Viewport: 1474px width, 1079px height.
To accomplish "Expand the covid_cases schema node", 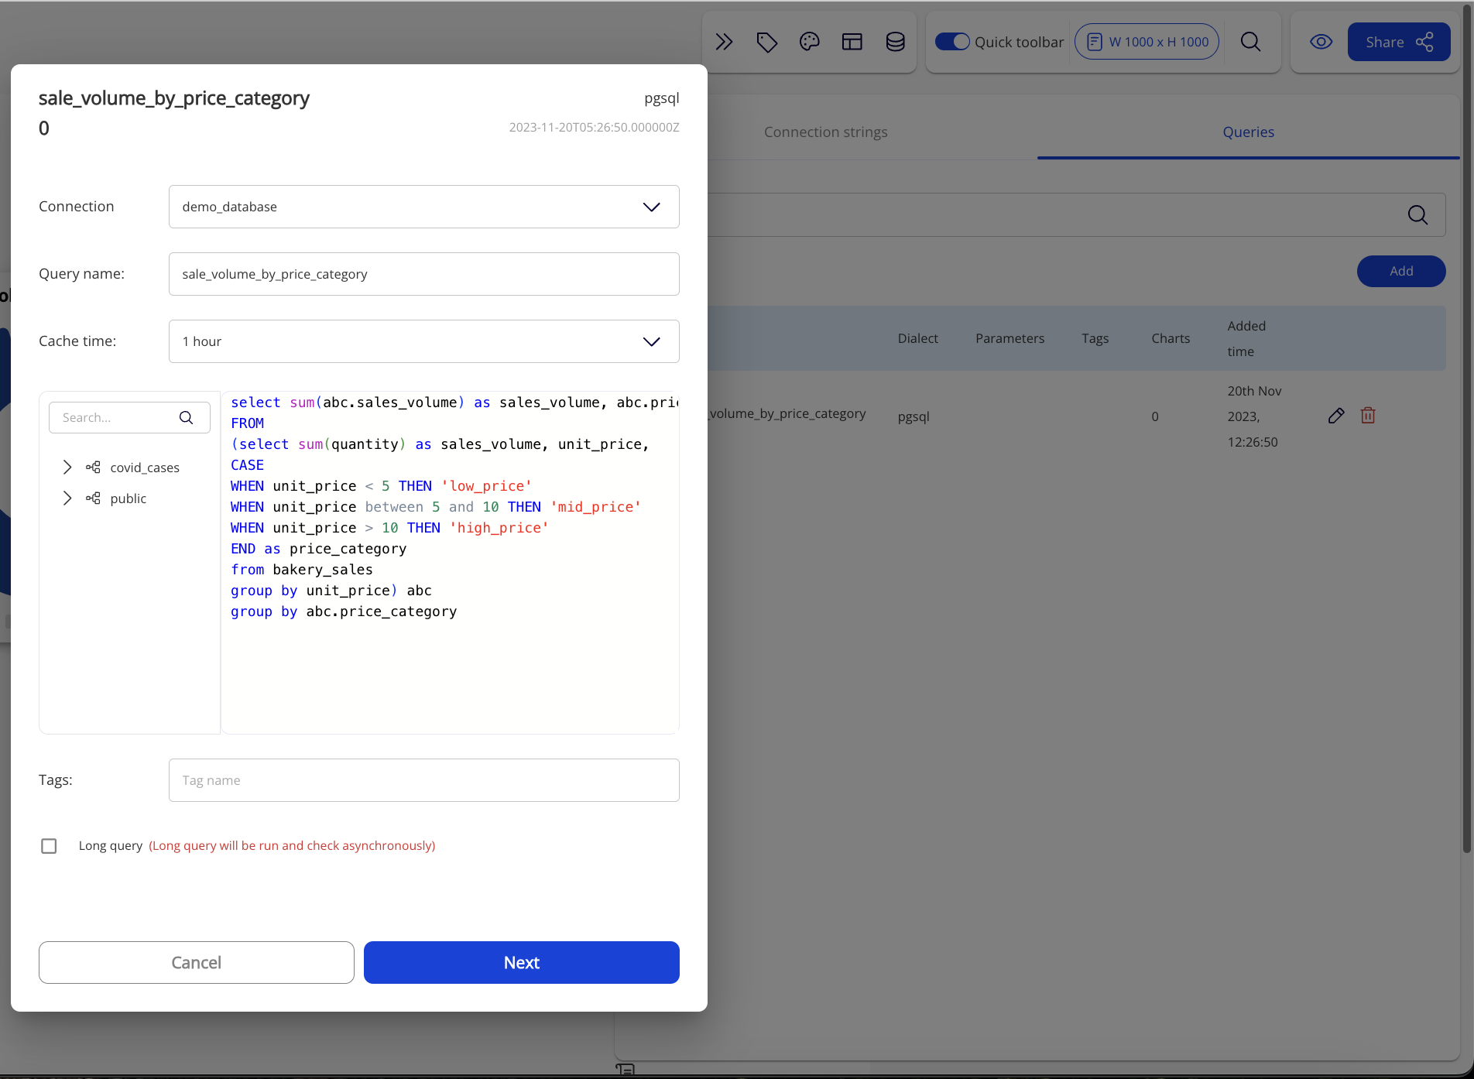I will click(67, 468).
